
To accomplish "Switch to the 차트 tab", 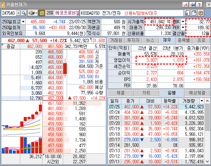I will click(146, 93).
